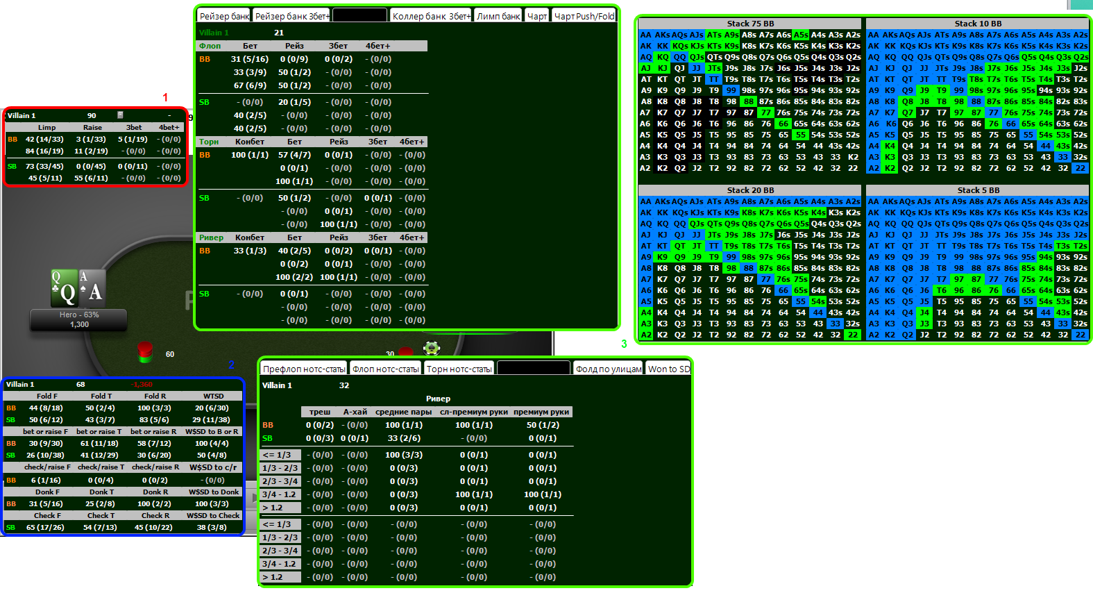Click the премиум руки column header
1093x593 pixels.
(x=541, y=412)
